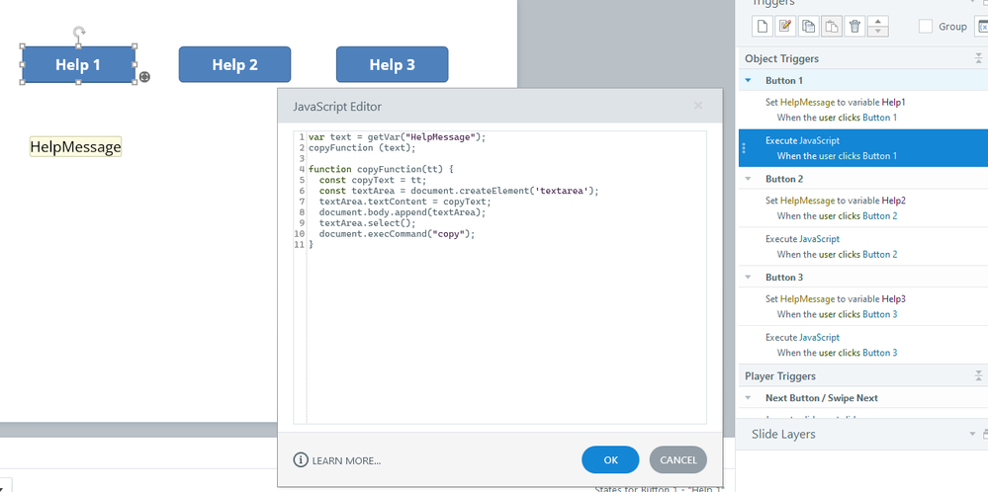Select the highlighted Execute JavaScript trigger
Image resolution: width=988 pixels, height=492 pixels.
pos(863,148)
